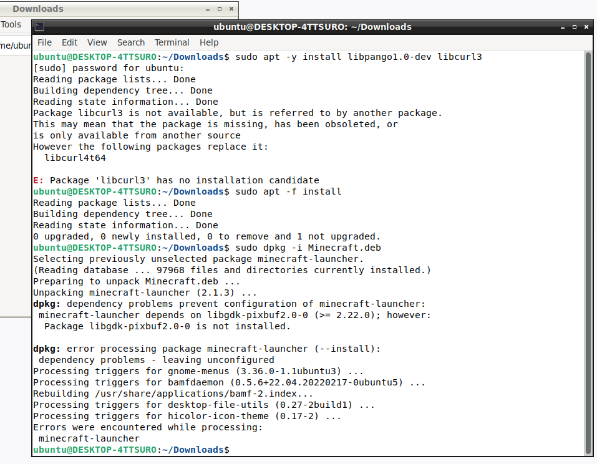Click 'dependency problems - leaving unconfigured' line
This screenshot has width=597, height=464.
coord(156,360)
